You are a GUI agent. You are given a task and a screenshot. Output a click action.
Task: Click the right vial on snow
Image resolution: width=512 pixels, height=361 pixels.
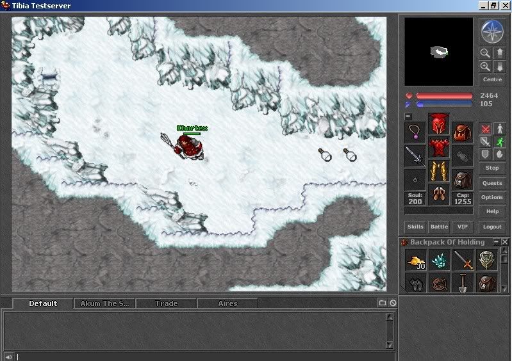350,154
